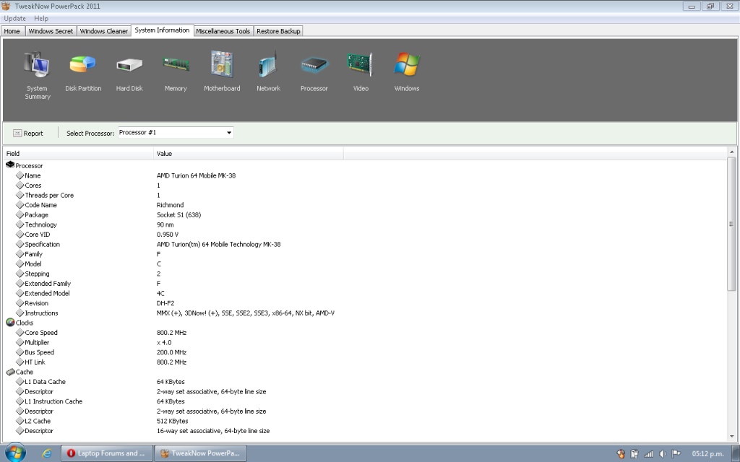Open Disk Partition information
Screen dimensions: 740x462
83,73
